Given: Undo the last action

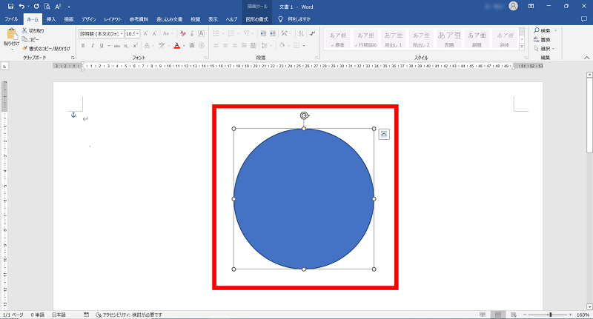Looking at the screenshot, I should (x=21, y=7).
